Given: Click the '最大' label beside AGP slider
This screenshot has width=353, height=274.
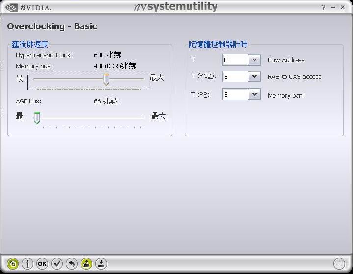Looking at the screenshot, I should pos(159,116).
